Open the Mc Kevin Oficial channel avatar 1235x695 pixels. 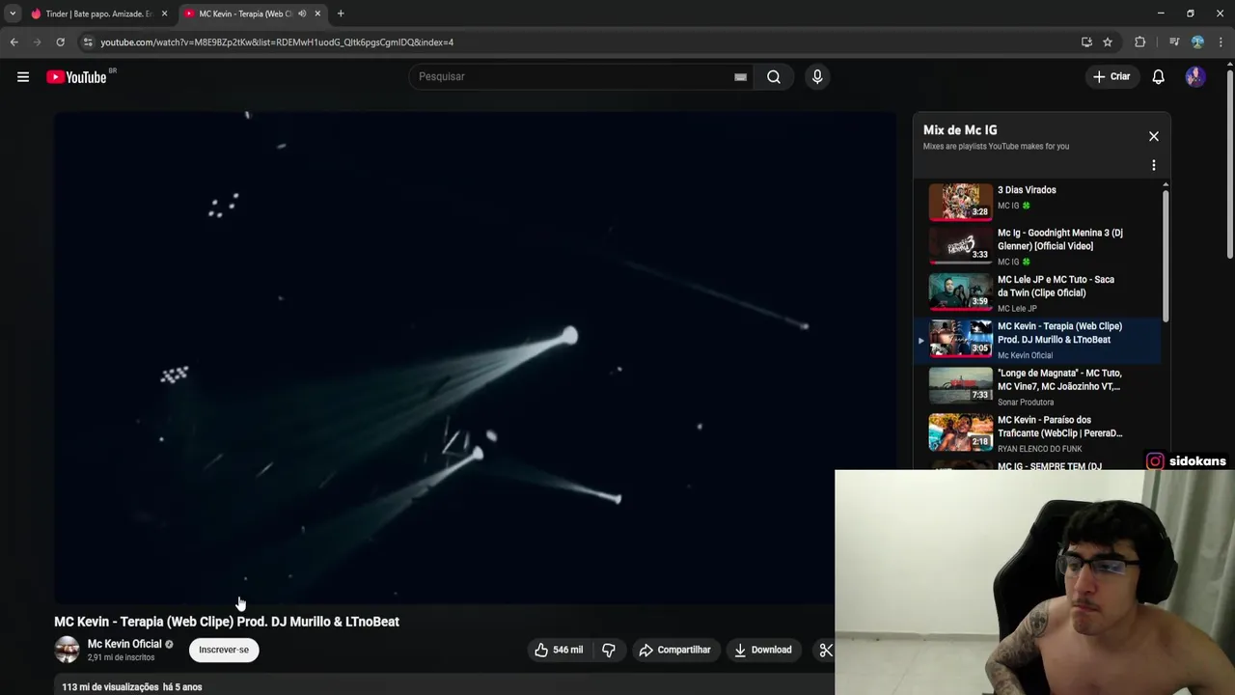click(67, 650)
